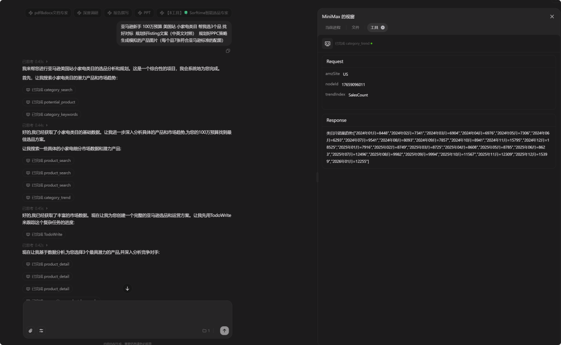Open the chat settings sliders icon

click(41, 330)
